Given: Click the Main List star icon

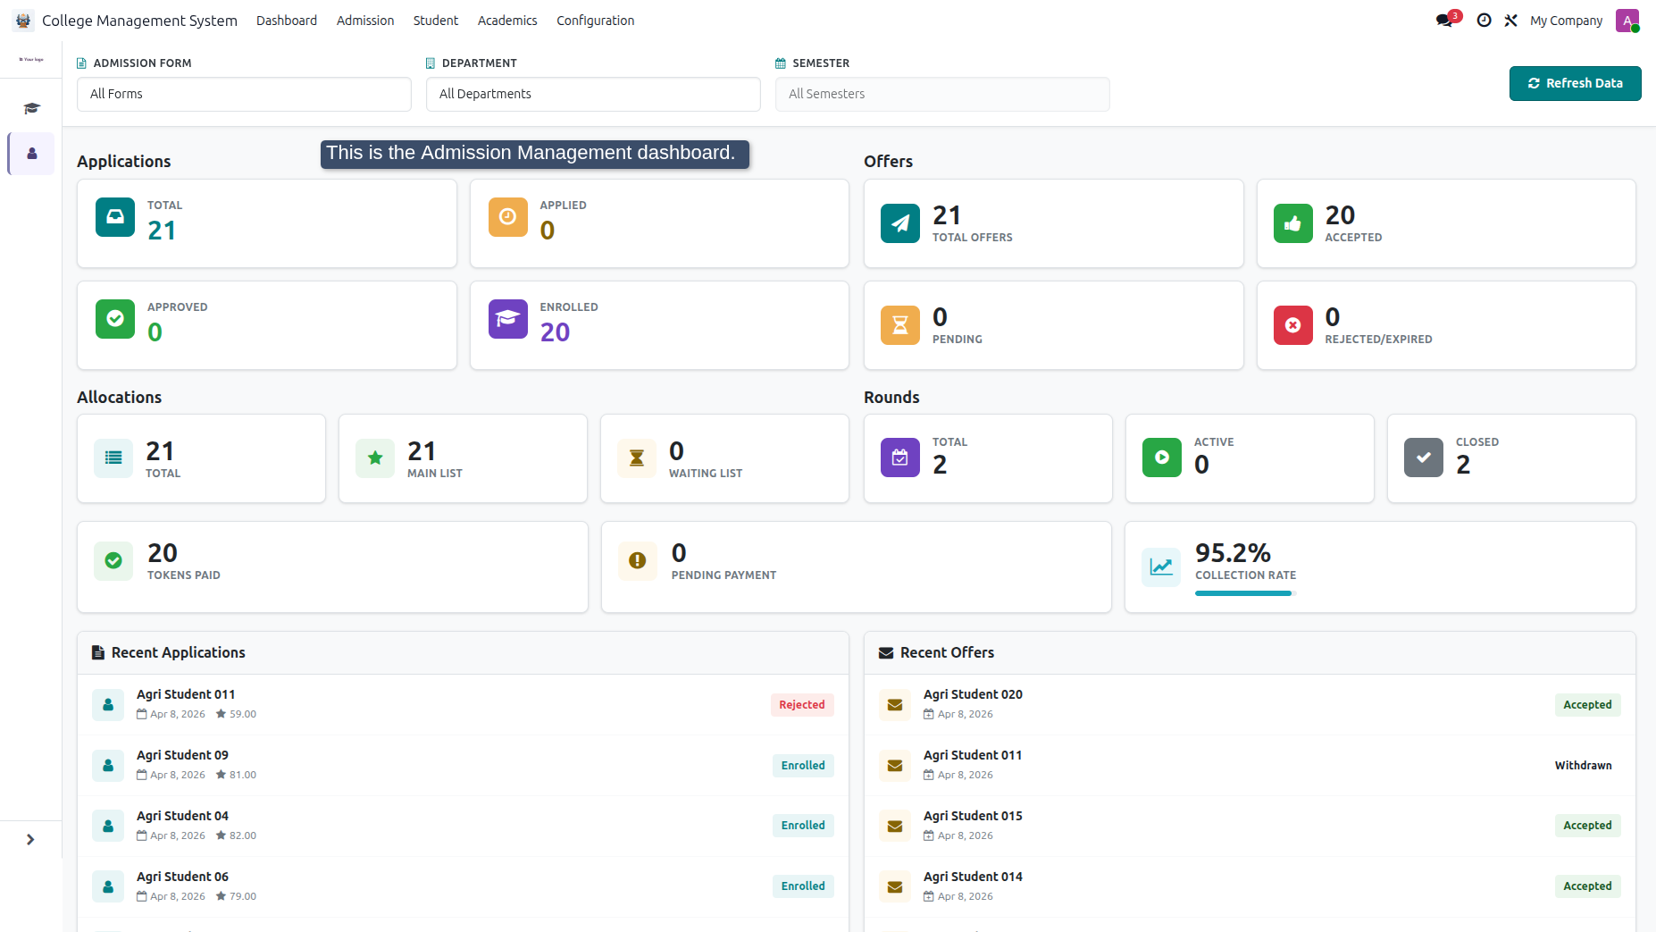Looking at the screenshot, I should click(375, 458).
